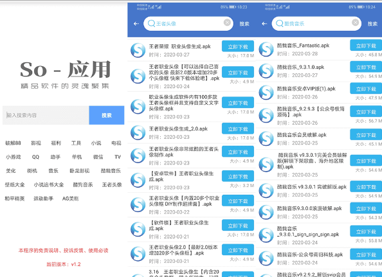Select 酷我音乐_9.3.0.1_sign_sign_sign.apk file name

coord(308,231)
